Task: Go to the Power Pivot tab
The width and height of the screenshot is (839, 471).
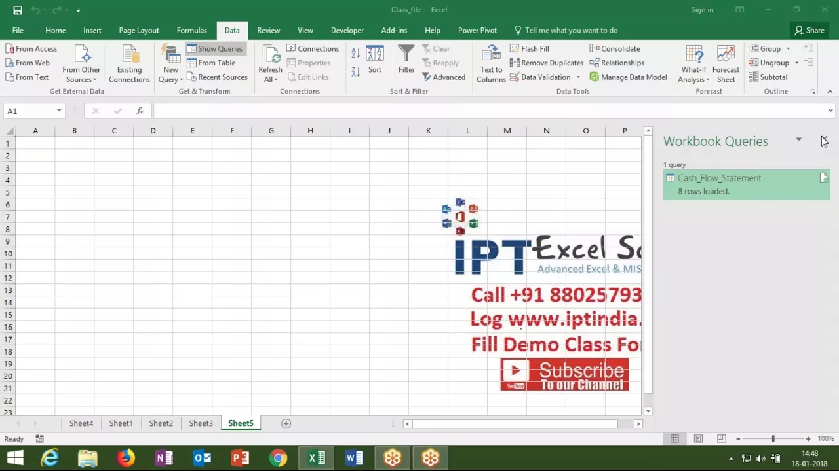Action: [477, 30]
